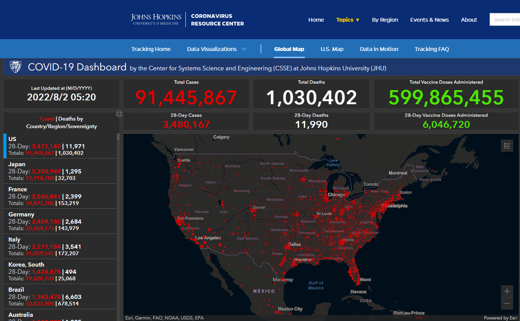Click the Toronto label on the map
This screenshot has height=321, width=520.
coord(371,184)
